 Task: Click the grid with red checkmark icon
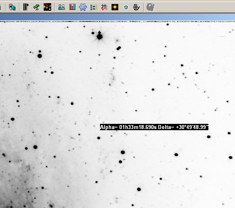[104, 7]
